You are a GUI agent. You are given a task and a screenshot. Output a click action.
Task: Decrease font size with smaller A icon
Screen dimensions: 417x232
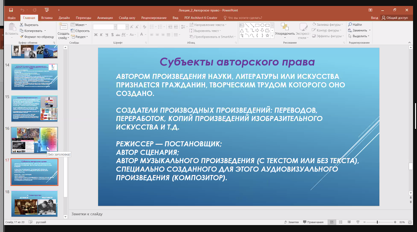[x=137, y=27]
